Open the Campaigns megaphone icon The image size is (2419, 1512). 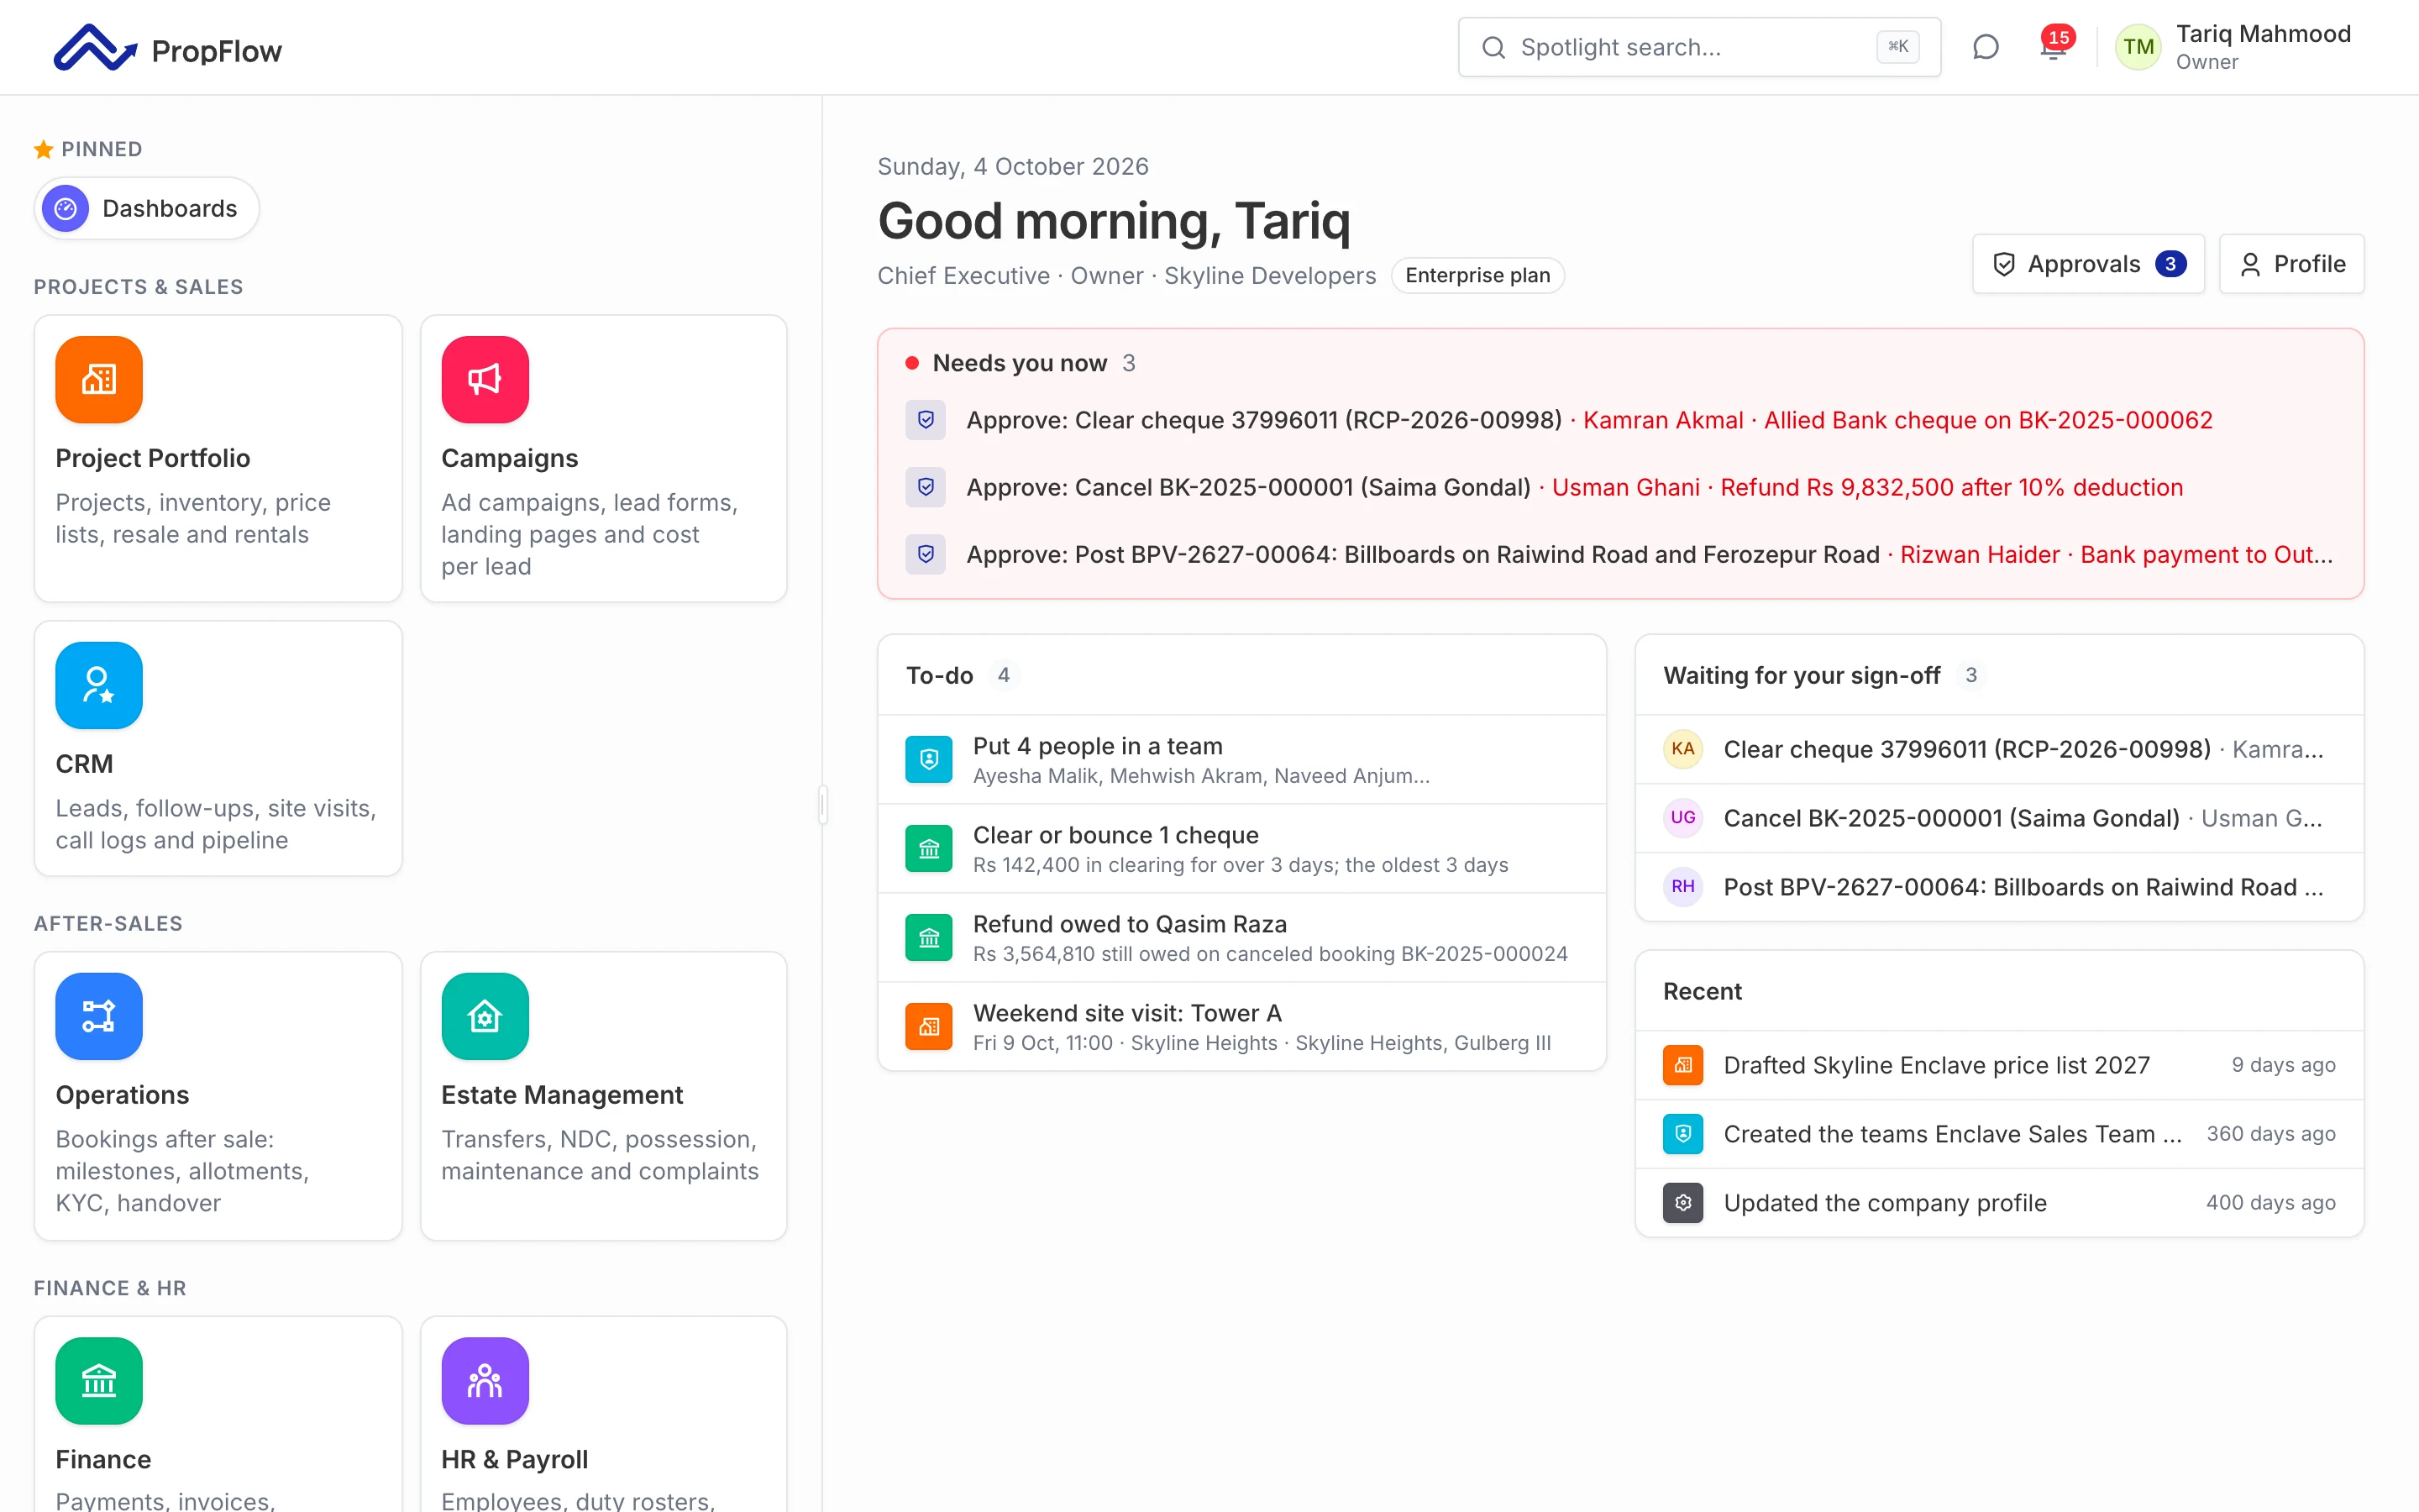point(485,379)
